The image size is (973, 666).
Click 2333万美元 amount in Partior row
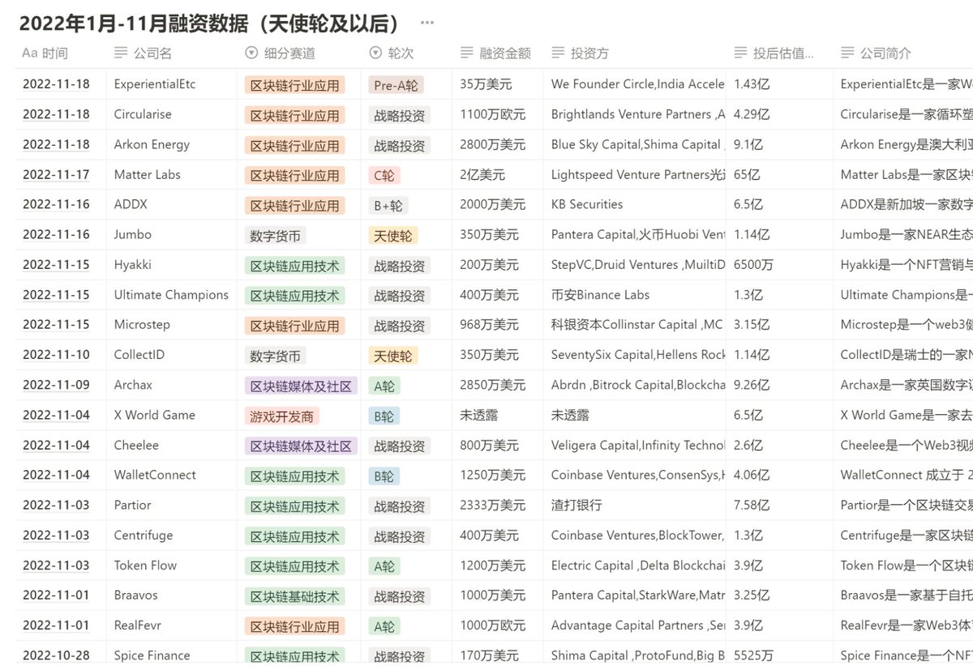(x=492, y=504)
